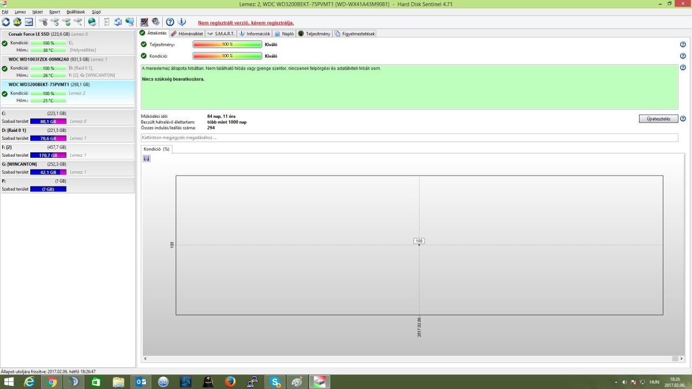Click the blue sync arrows toolbar icon

click(117, 22)
